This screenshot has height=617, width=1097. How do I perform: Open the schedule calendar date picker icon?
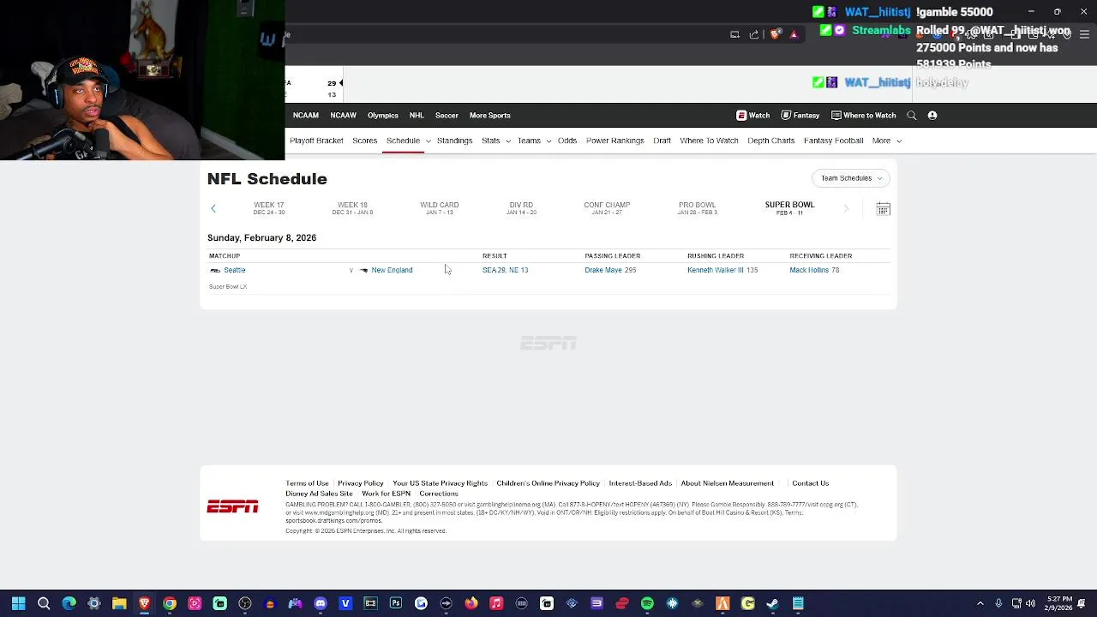pyautogui.click(x=883, y=209)
